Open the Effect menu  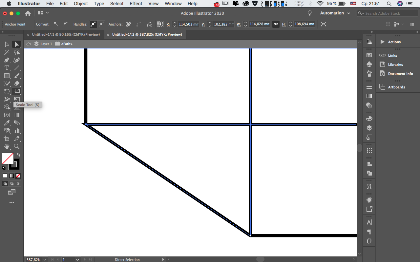(x=136, y=4)
